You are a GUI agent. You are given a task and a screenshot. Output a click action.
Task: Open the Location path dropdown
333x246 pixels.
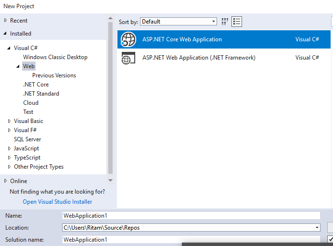pos(317,228)
